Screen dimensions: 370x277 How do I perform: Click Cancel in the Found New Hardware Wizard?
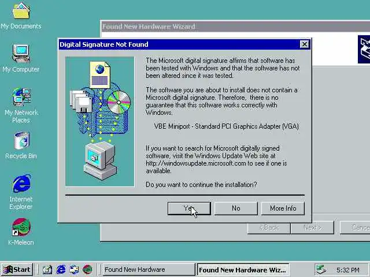point(355,227)
